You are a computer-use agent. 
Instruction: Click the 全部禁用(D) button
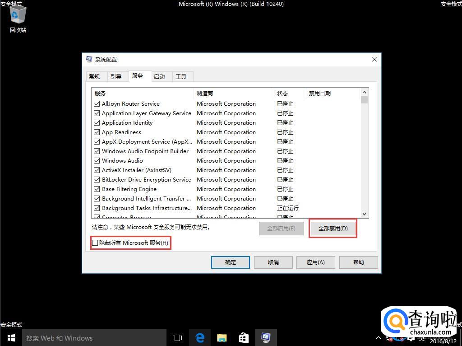coord(333,228)
